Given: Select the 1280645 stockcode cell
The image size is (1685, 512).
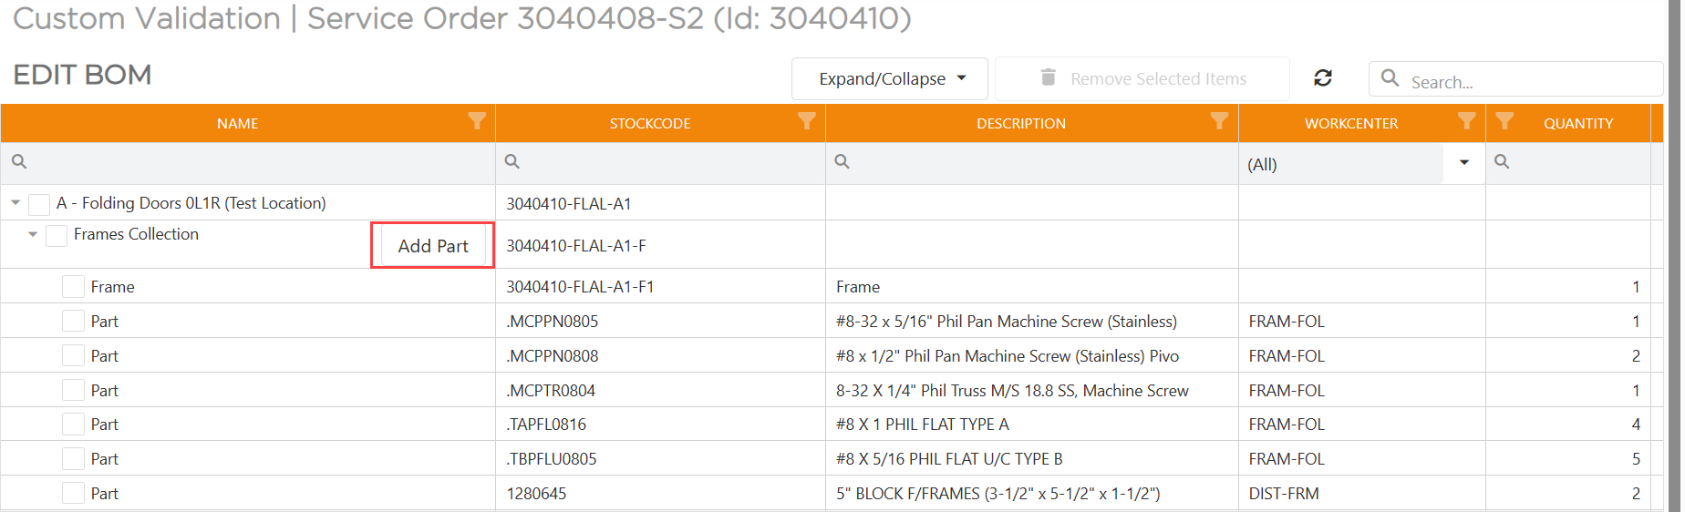Looking at the screenshot, I should pos(660,493).
